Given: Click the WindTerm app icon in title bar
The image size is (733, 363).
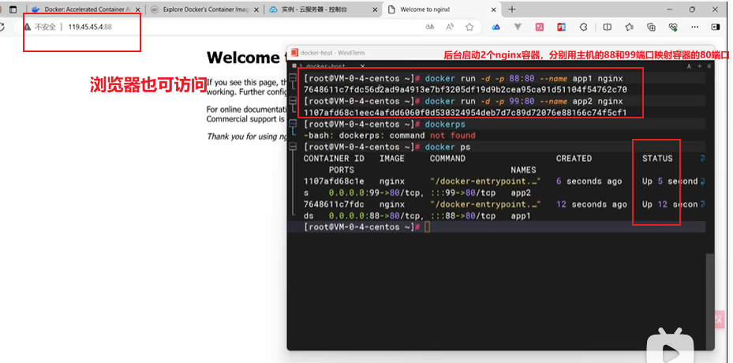Looking at the screenshot, I should click(294, 53).
